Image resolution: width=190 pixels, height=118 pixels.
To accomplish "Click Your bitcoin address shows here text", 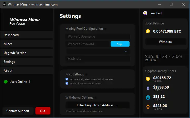I will coord(84,111).
